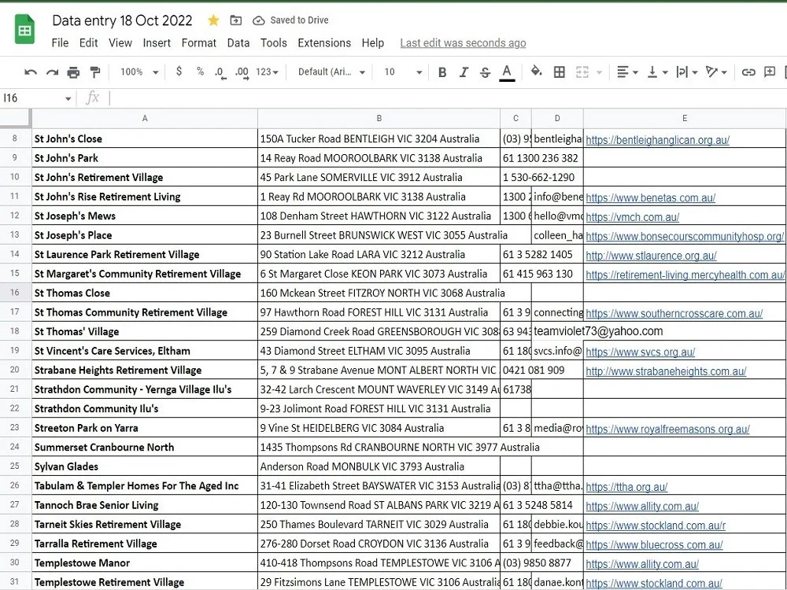Click the Saved to Drive cloud icon
787x590 pixels.
tap(258, 20)
